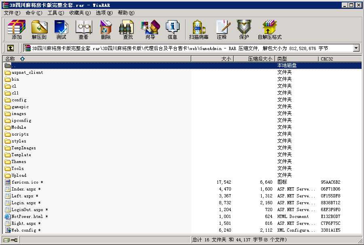The height and width of the screenshot is (245, 364).
Task: Select the gamepic folder row
Action: [182, 107]
